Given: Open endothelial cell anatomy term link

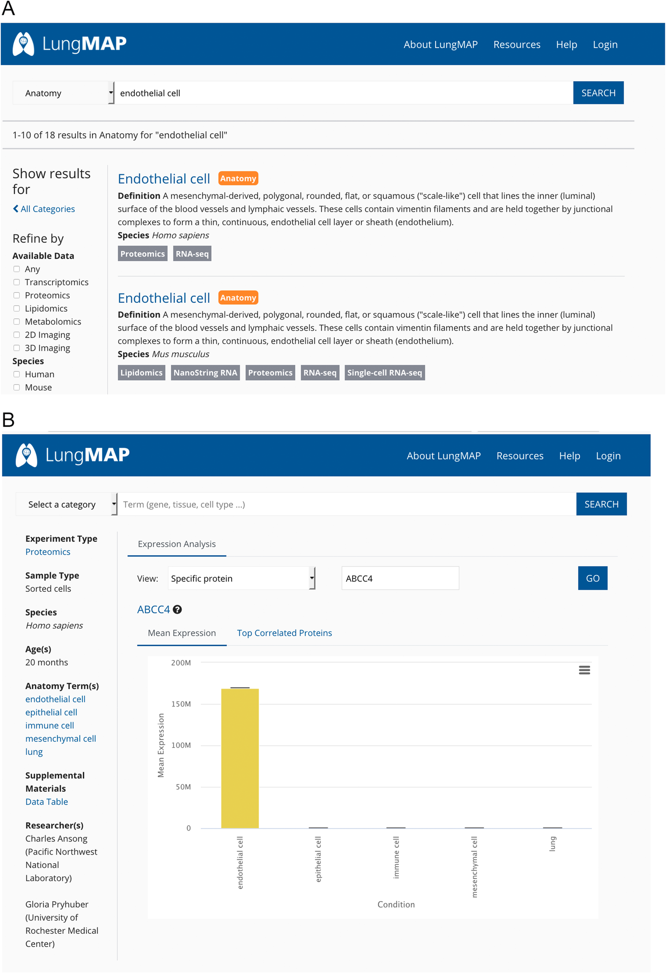Looking at the screenshot, I should click(x=55, y=699).
